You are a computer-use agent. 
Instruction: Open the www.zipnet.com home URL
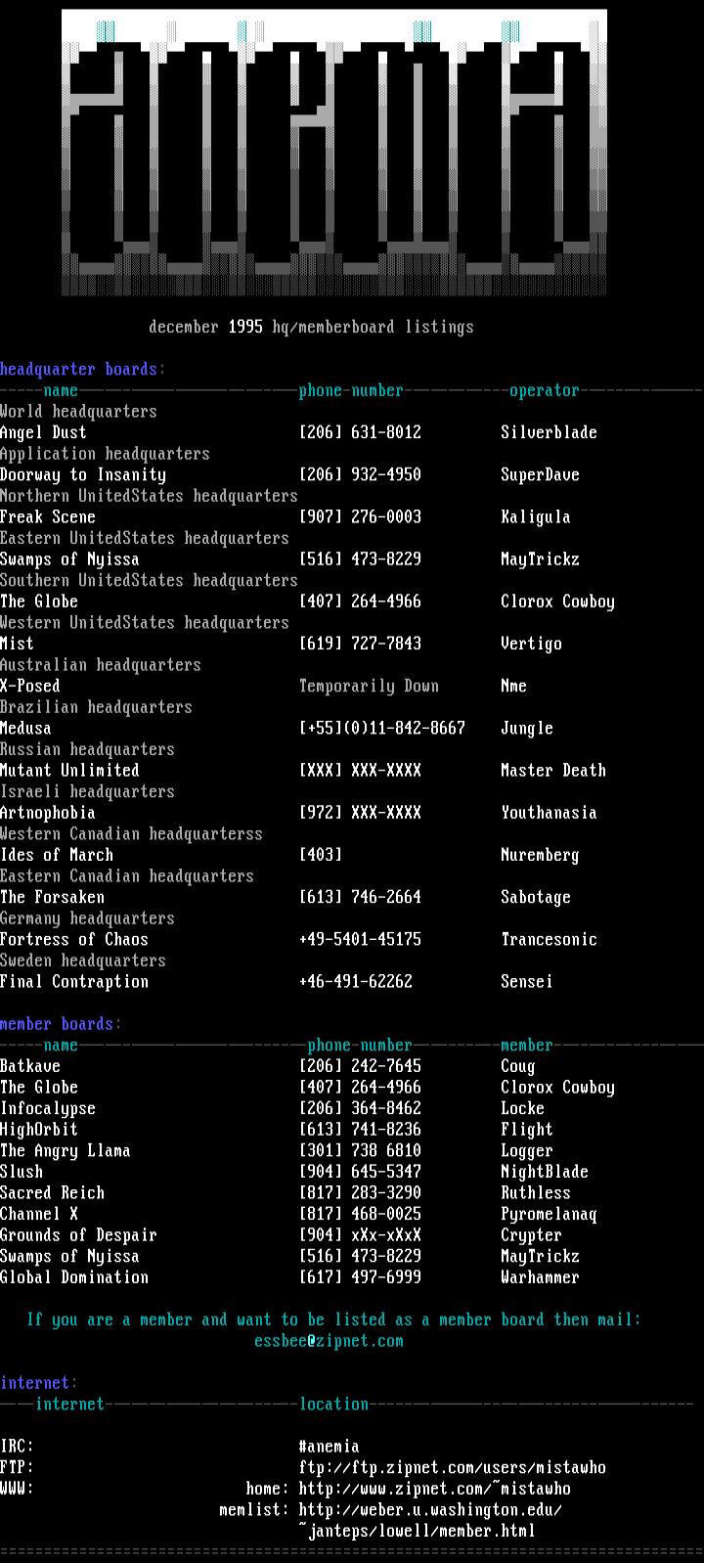(434, 1489)
